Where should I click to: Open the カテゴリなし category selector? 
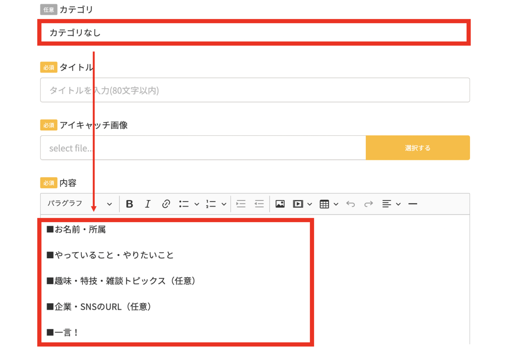click(x=254, y=32)
